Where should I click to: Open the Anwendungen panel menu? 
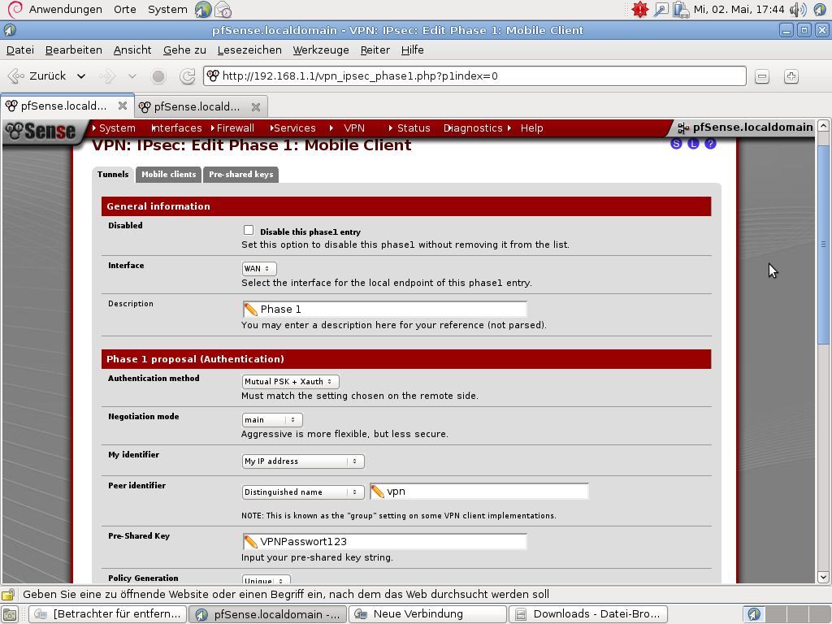point(65,10)
